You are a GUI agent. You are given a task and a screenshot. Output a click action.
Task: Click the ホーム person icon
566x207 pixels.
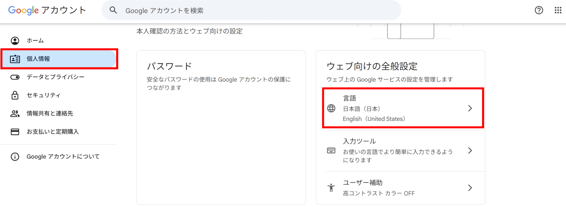click(15, 41)
